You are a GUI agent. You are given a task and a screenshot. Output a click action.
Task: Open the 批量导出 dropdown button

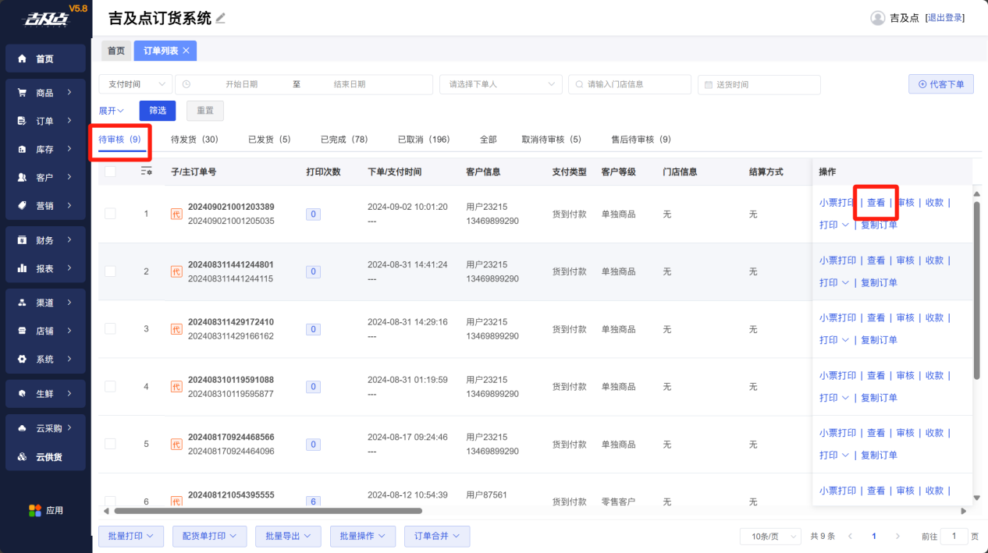pyautogui.click(x=288, y=536)
